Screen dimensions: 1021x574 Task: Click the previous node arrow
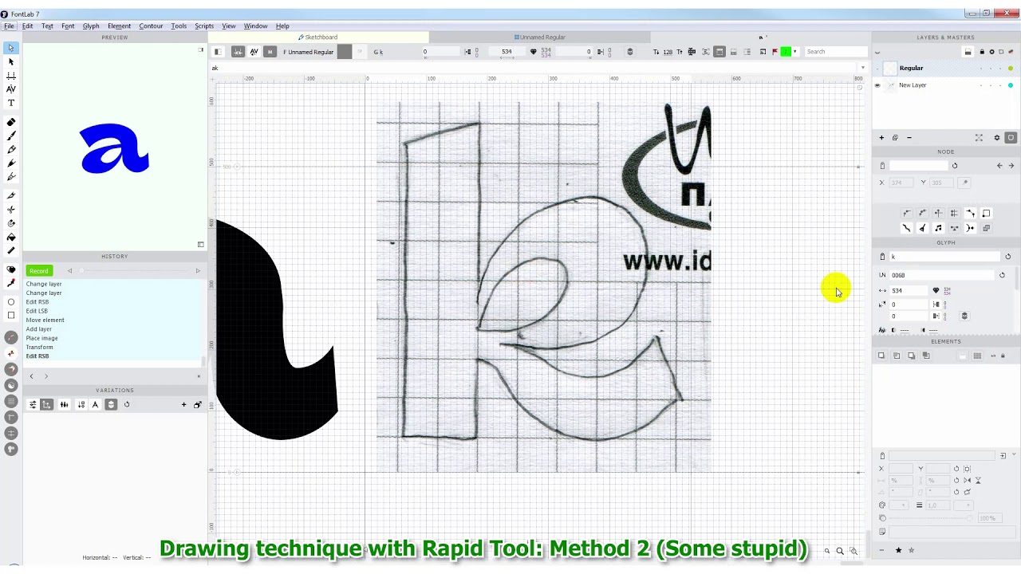click(x=999, y=166)
